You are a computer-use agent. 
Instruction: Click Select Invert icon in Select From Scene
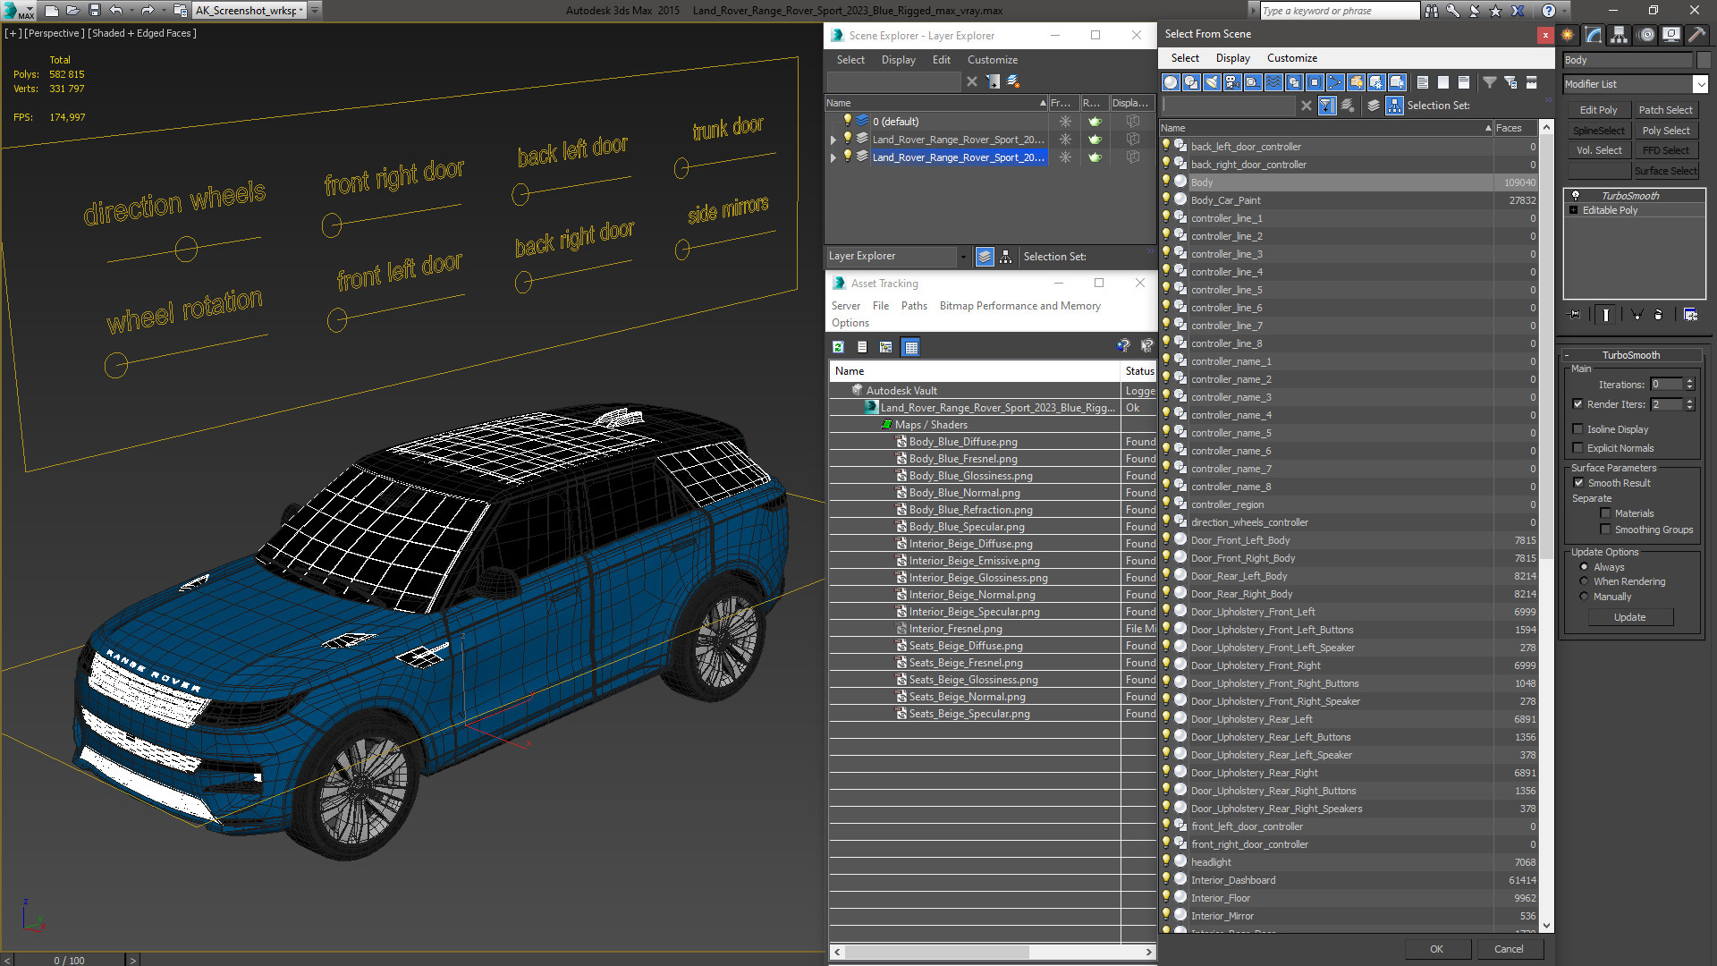coord(1463,82)
